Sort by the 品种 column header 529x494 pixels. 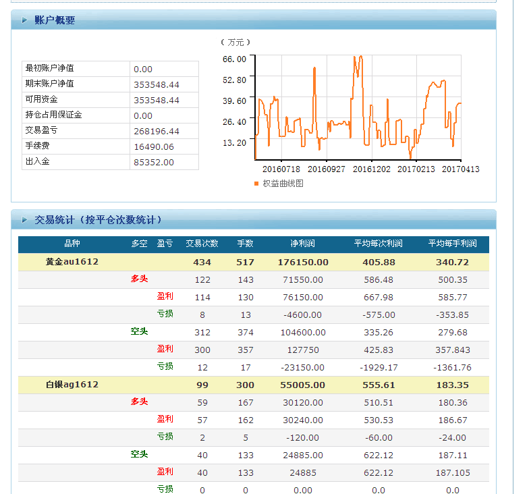pos(72,244)
